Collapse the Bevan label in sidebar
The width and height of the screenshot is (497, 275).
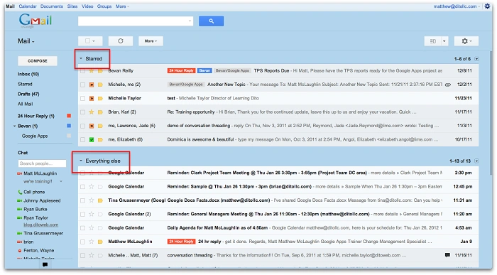[15, 126]
